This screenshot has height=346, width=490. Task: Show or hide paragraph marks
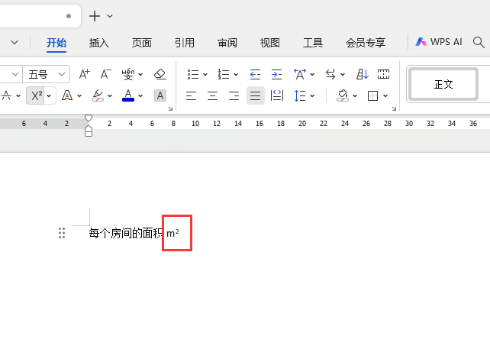(x=383, y=74)
